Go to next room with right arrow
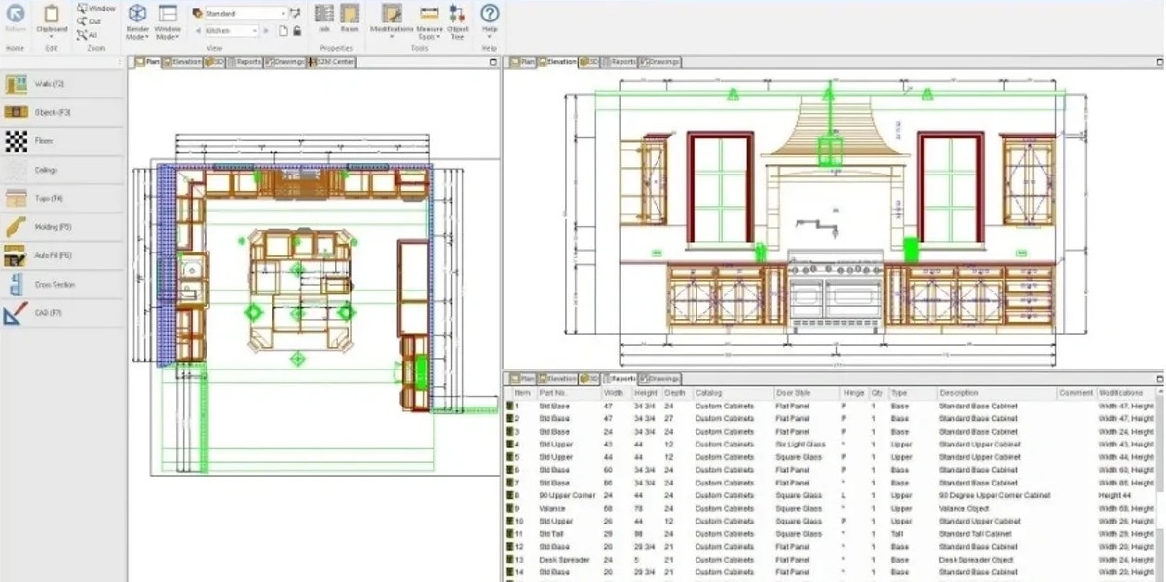This screenshot has width=1166, height=582. point(266,31)
